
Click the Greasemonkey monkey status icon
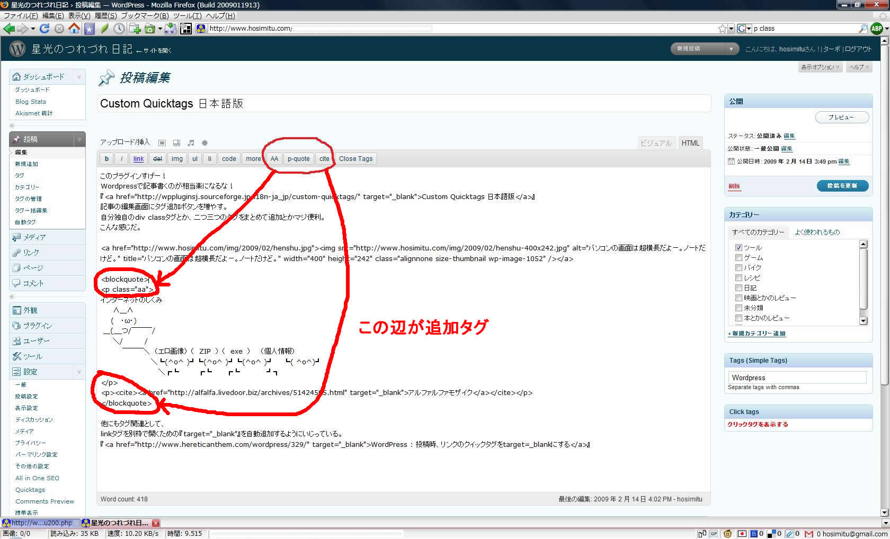(x=728, y=534)
